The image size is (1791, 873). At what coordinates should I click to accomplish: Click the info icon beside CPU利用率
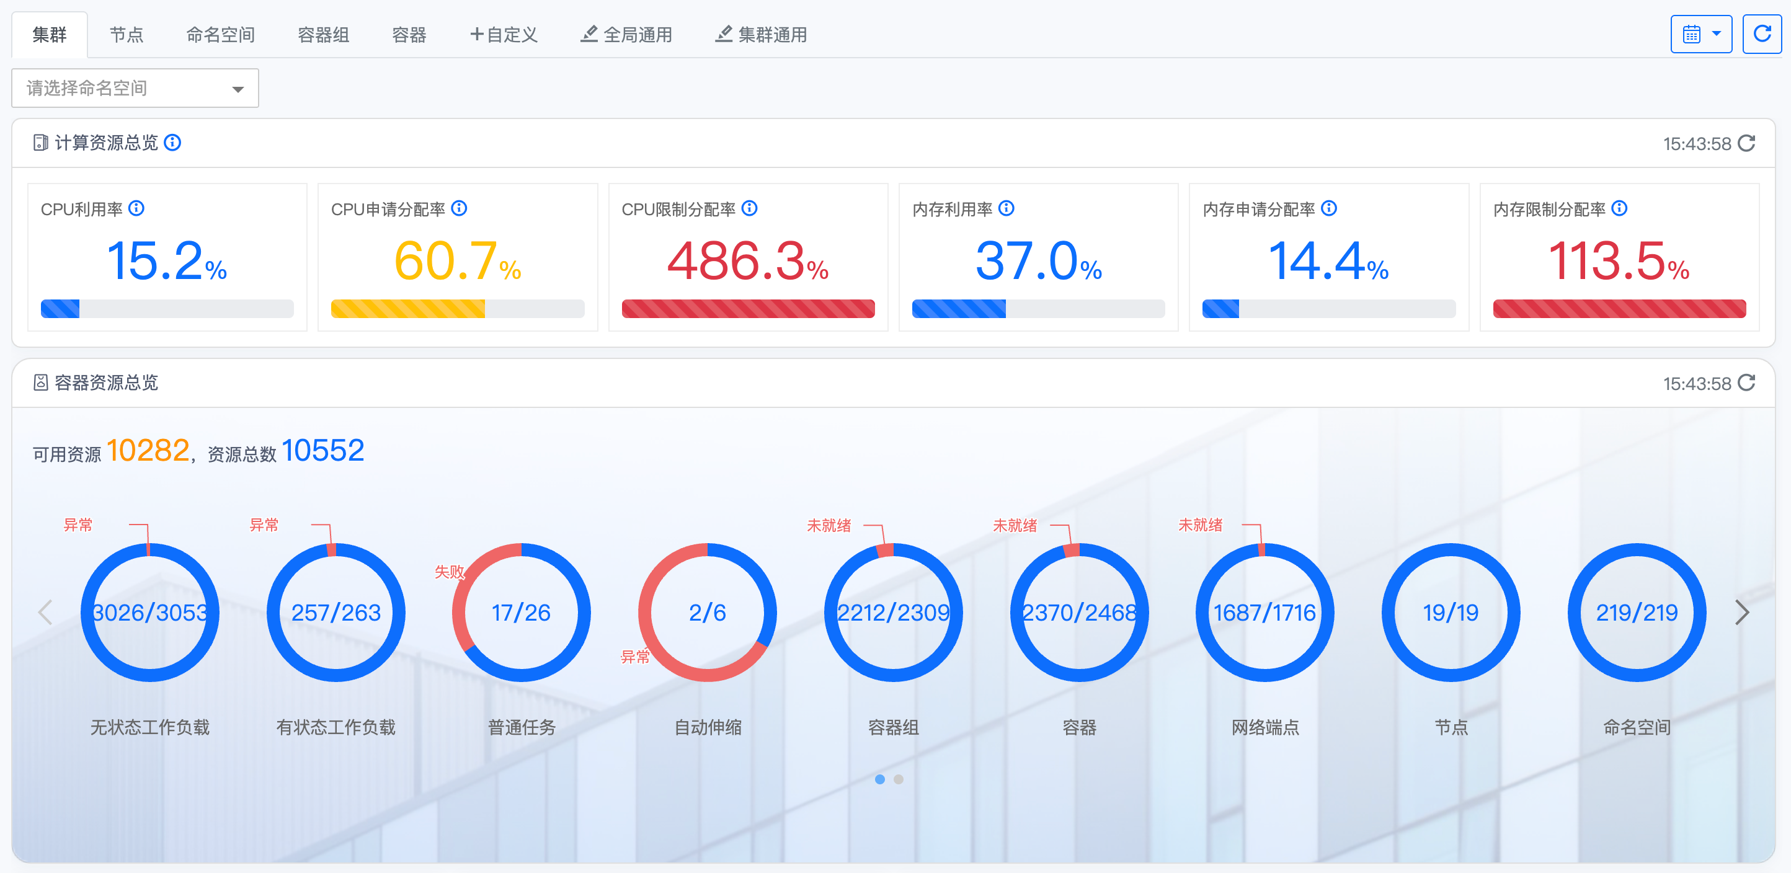click(x=137, y=208)
